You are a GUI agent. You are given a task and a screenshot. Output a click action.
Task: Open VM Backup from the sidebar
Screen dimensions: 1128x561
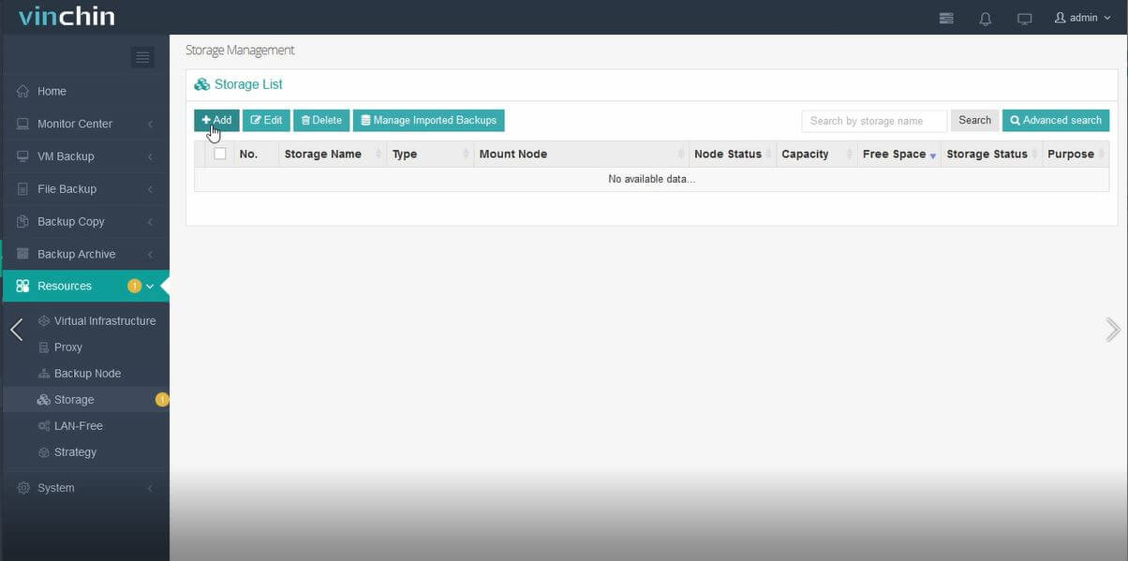click(x=21, y=155)
